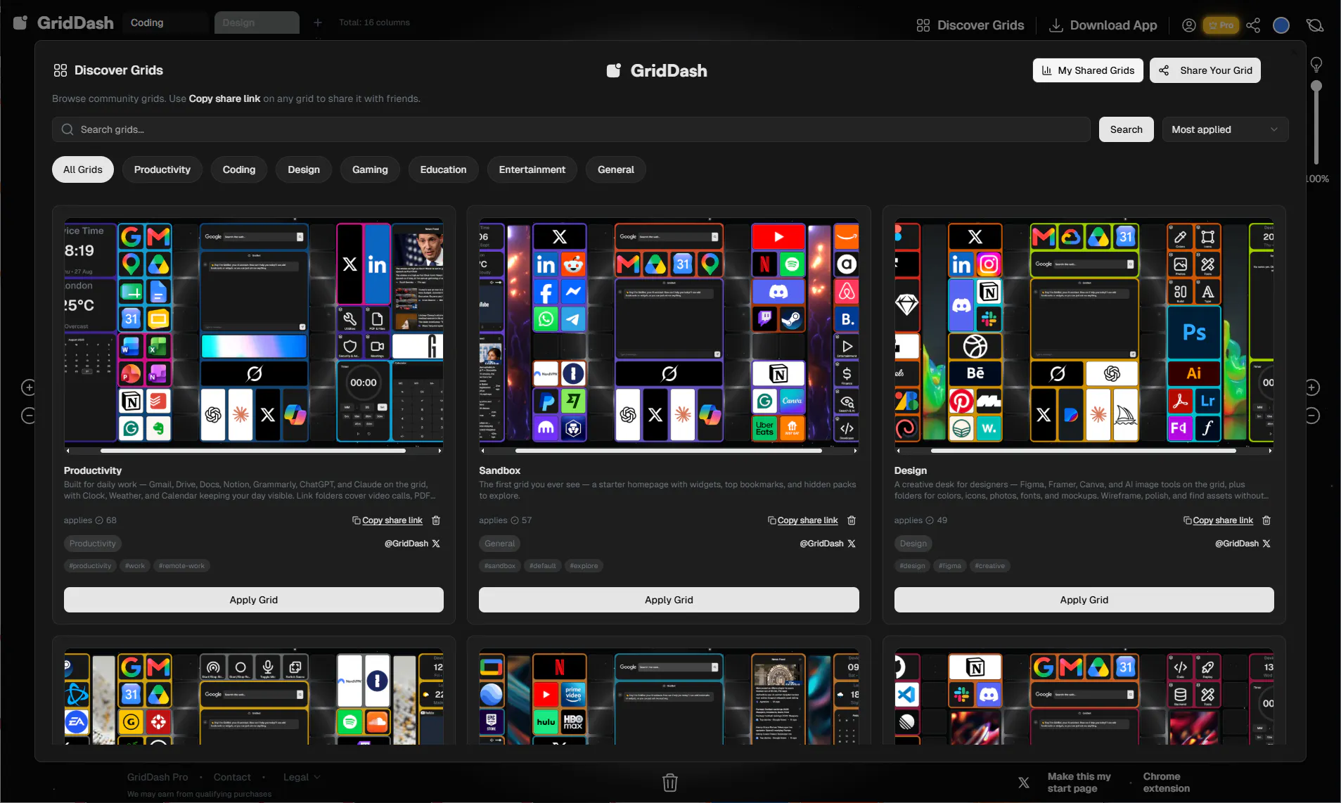
Task: Click the Photoshop icon in the Design preview
Action: click(1194, 333)
